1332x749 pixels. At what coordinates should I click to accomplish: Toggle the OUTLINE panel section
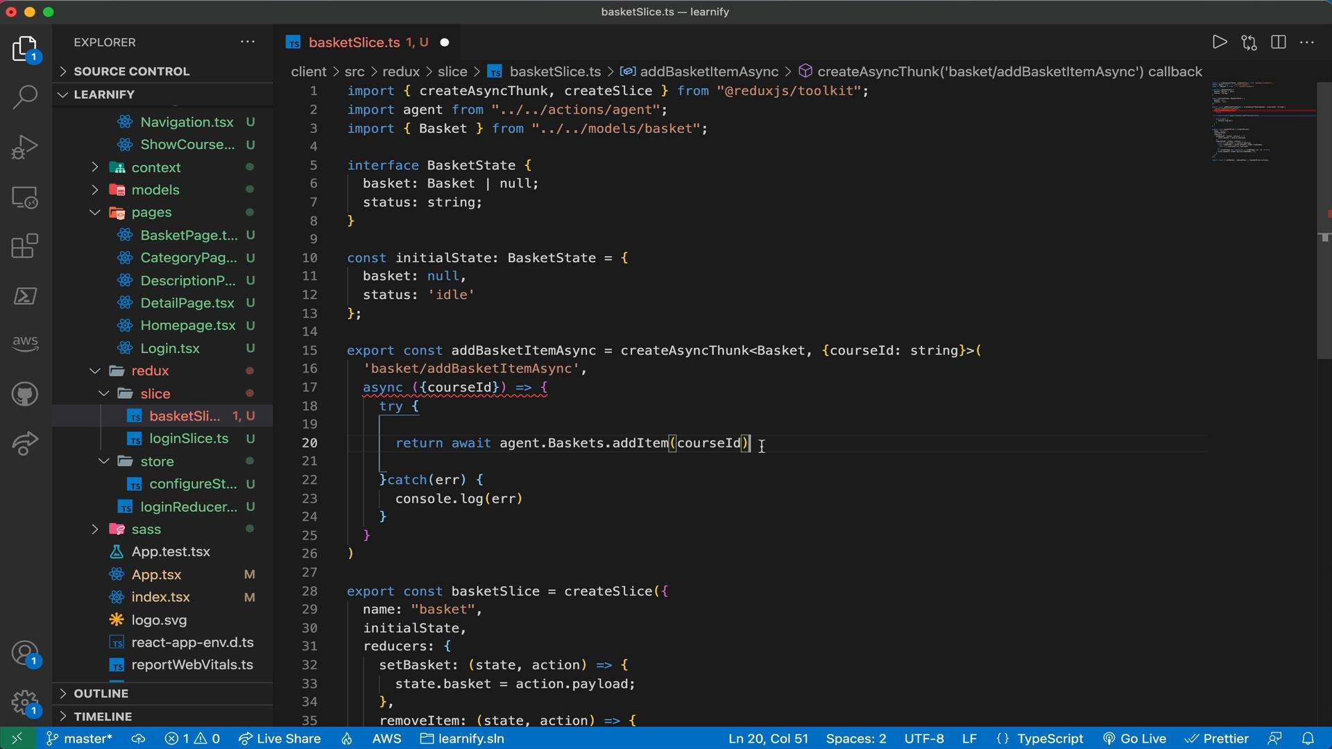100,692
